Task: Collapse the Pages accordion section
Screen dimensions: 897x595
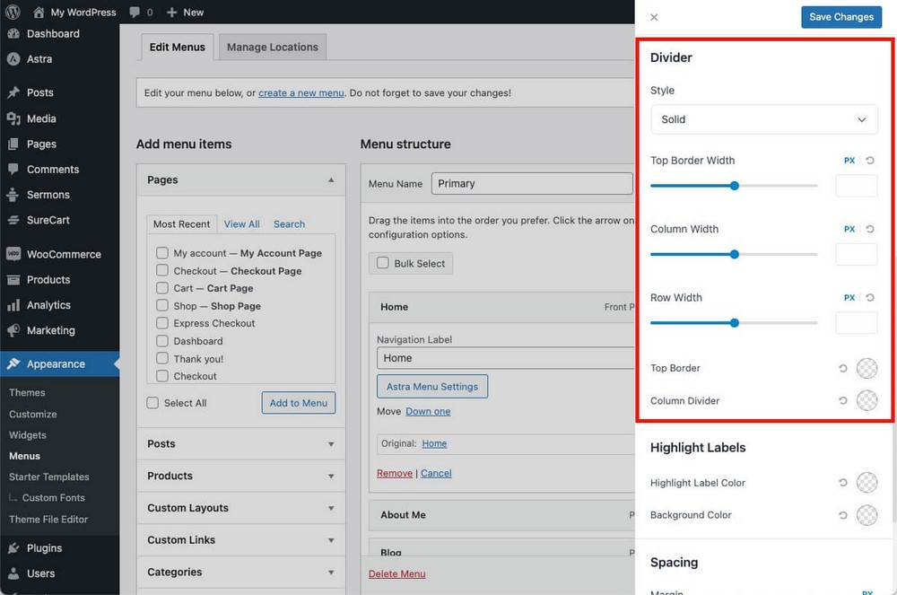Action: [x=331, y=179]
